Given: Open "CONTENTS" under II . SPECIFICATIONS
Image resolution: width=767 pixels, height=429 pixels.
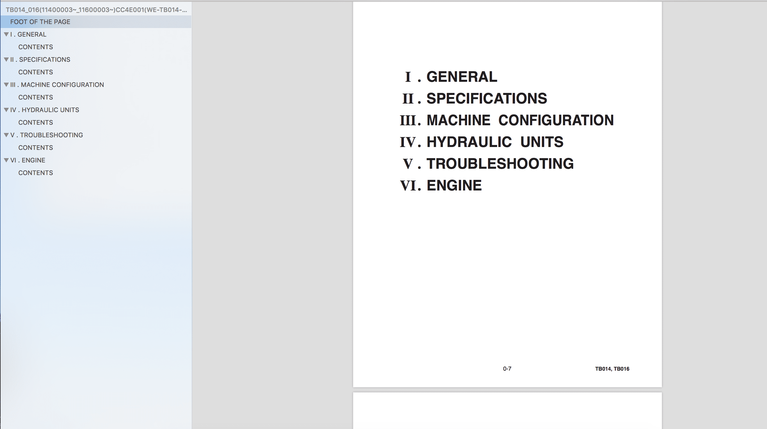Looking at the screenshot, I should [x=36, y=72].
